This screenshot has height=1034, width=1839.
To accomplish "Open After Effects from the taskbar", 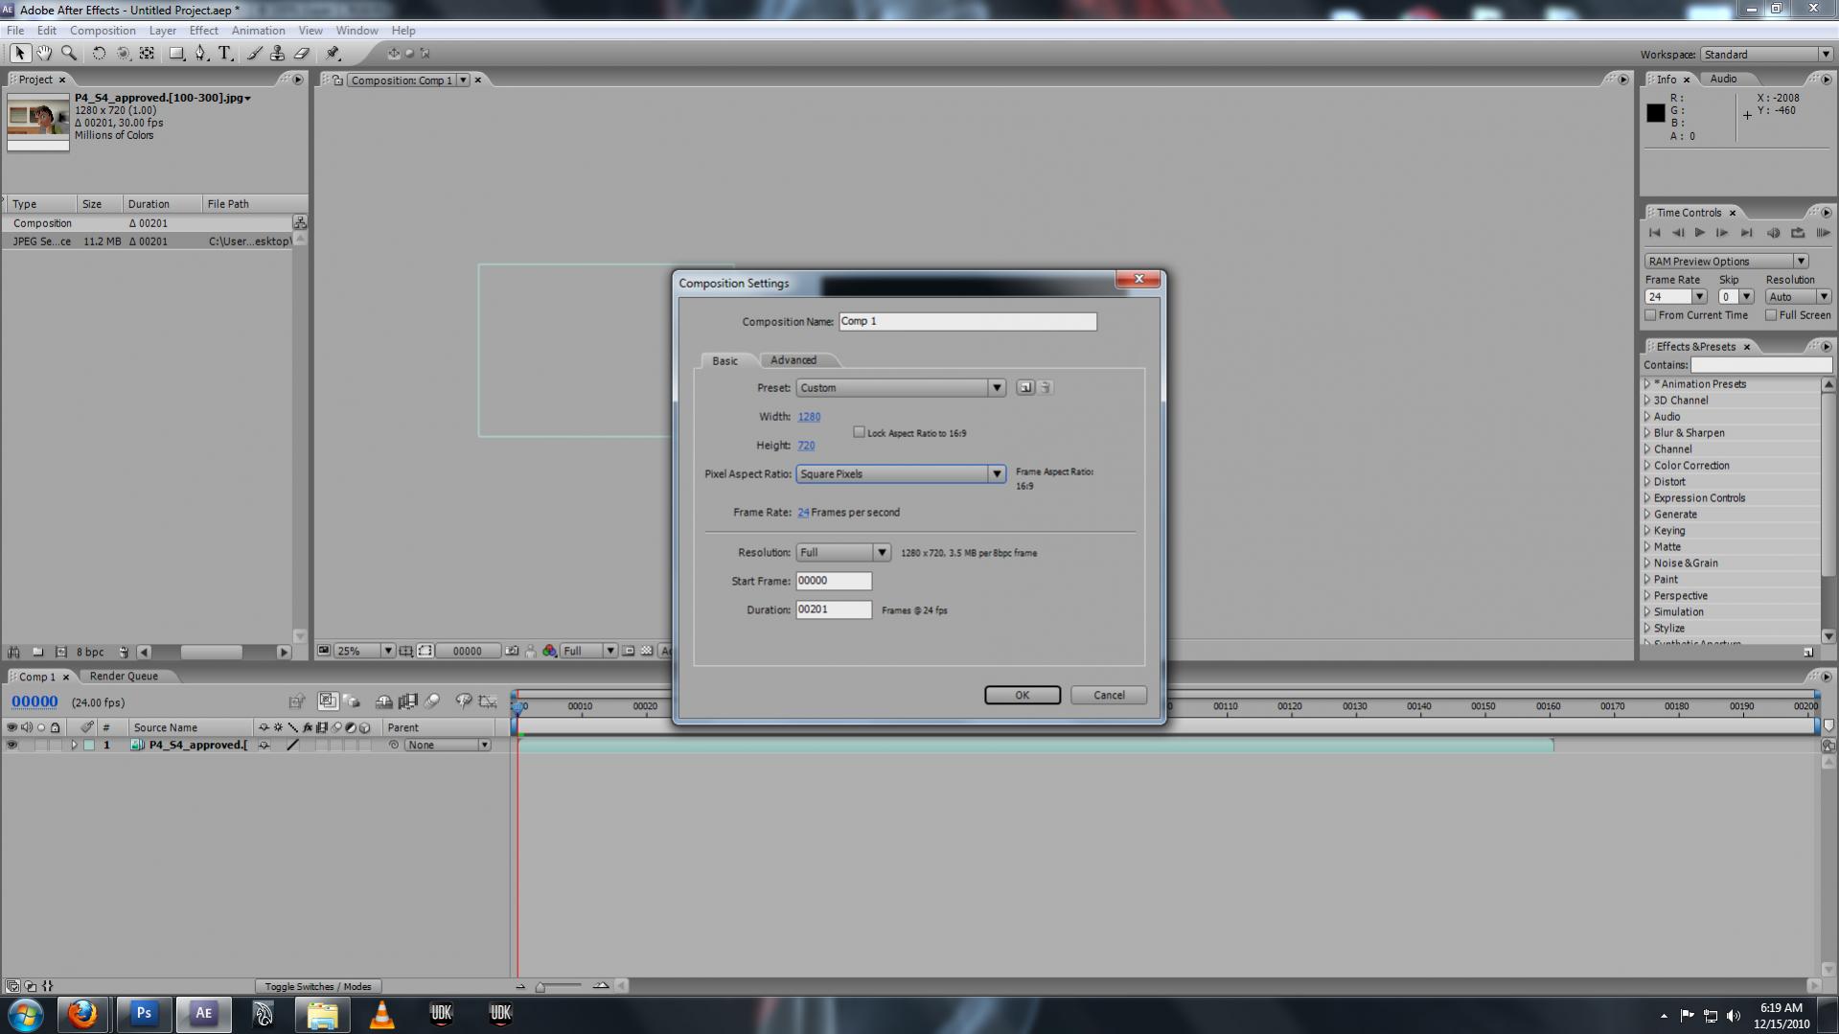I will point(203,1013).
